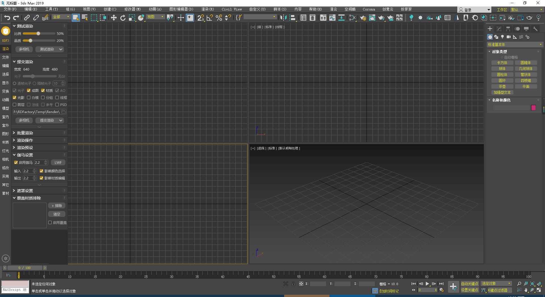Select the Cameras category icon
545x297 pixels.
point(509,37)
